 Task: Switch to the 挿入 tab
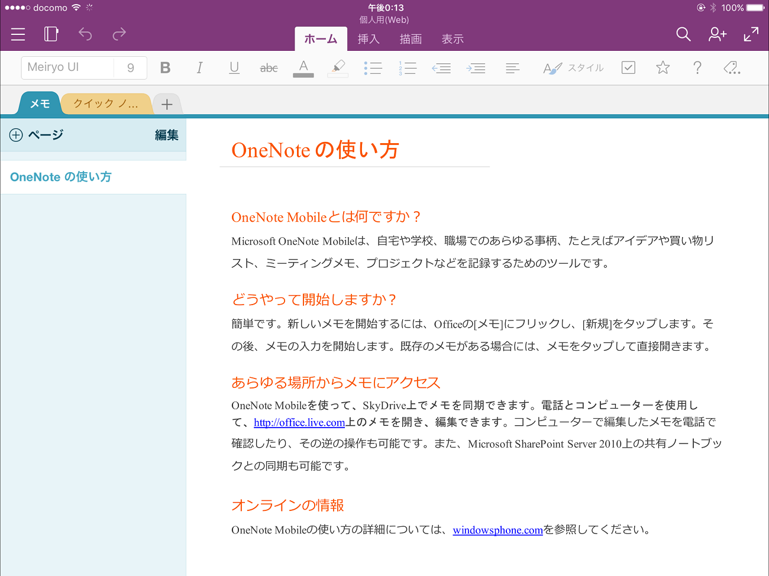(x=369, y=39)
